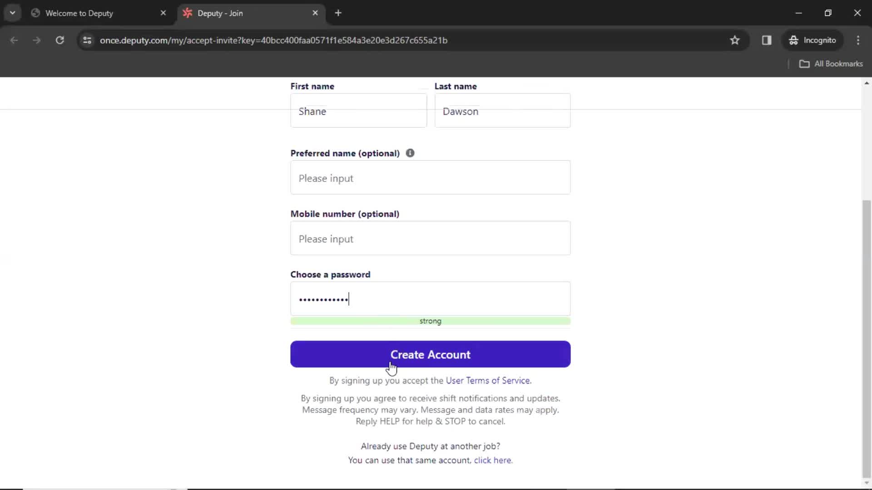Click the back navigation arrow icon
Screen dimensions: 872x490
coord(15,40)
